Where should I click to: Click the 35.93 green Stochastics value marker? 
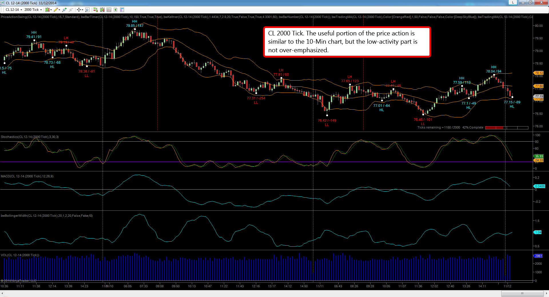(539, 156)
